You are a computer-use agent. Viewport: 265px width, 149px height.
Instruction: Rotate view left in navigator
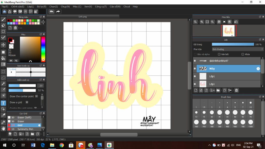click(219, 22)
